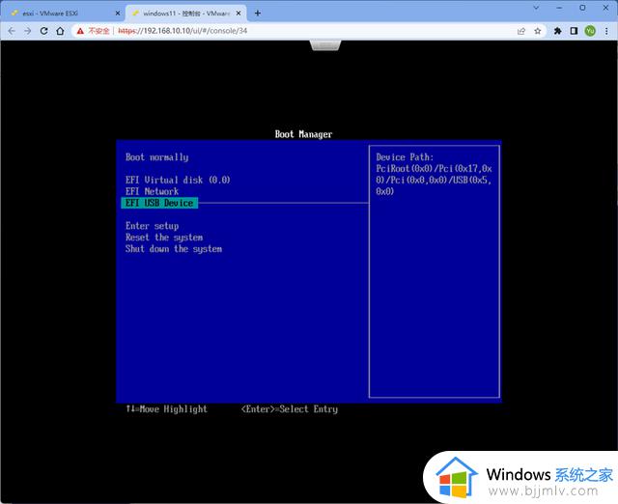Choose Reset the system option
The height and width of the screenshot is (504, 618).
coord(164,238)
